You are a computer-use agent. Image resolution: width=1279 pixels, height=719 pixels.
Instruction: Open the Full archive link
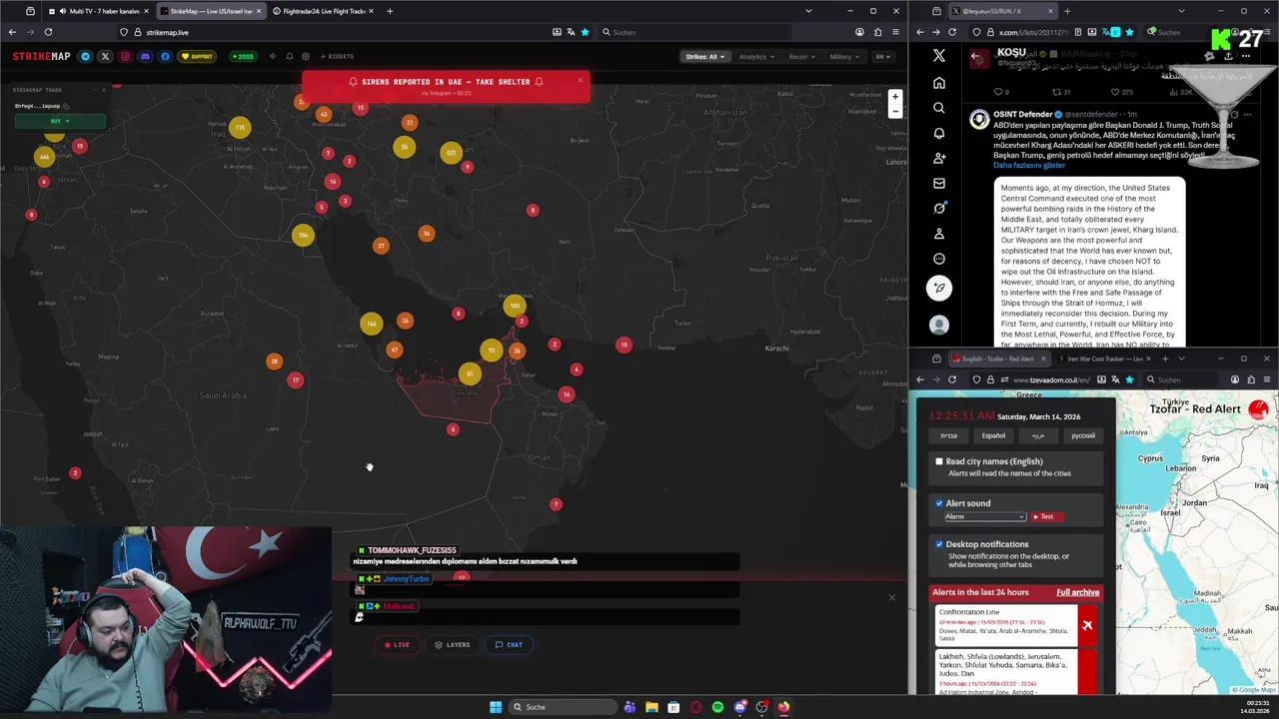[1078, 592]
